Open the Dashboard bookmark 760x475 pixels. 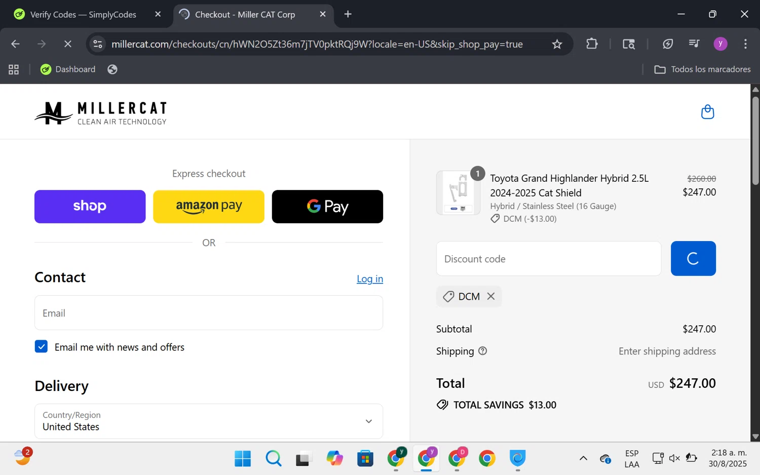[x=68, y=69]
